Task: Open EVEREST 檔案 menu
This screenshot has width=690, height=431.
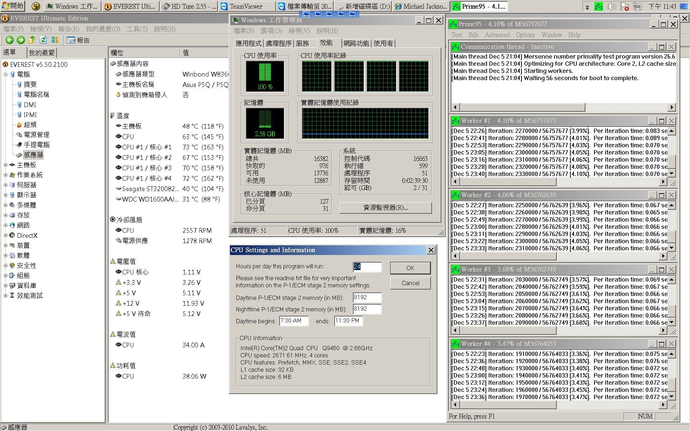Action: (13, 29)
